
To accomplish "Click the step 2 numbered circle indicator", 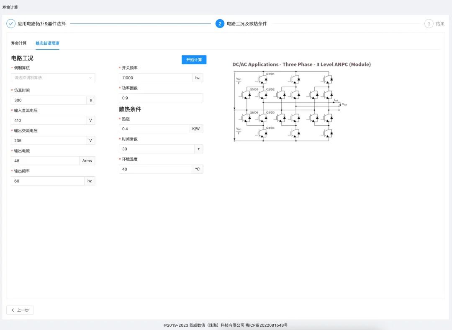I will pyautogui.click(x=220, y=24).
